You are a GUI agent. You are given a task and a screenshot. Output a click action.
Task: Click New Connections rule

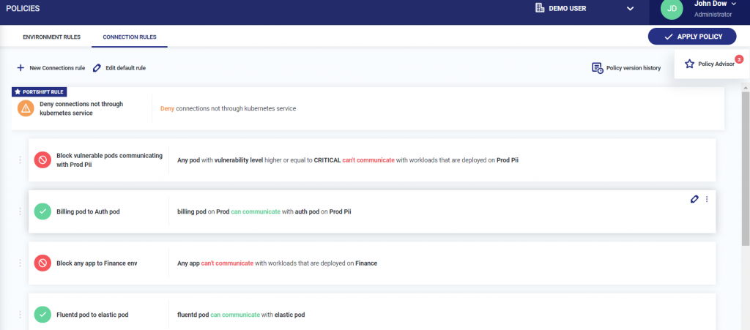pyautogui.click(x=51, y=68)
